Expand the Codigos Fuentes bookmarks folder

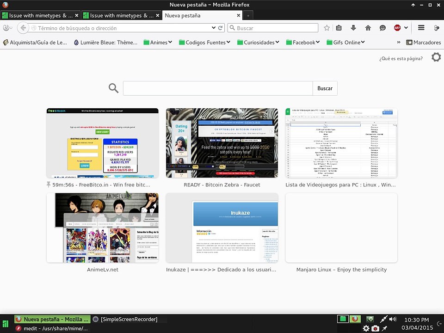[205, 42]
